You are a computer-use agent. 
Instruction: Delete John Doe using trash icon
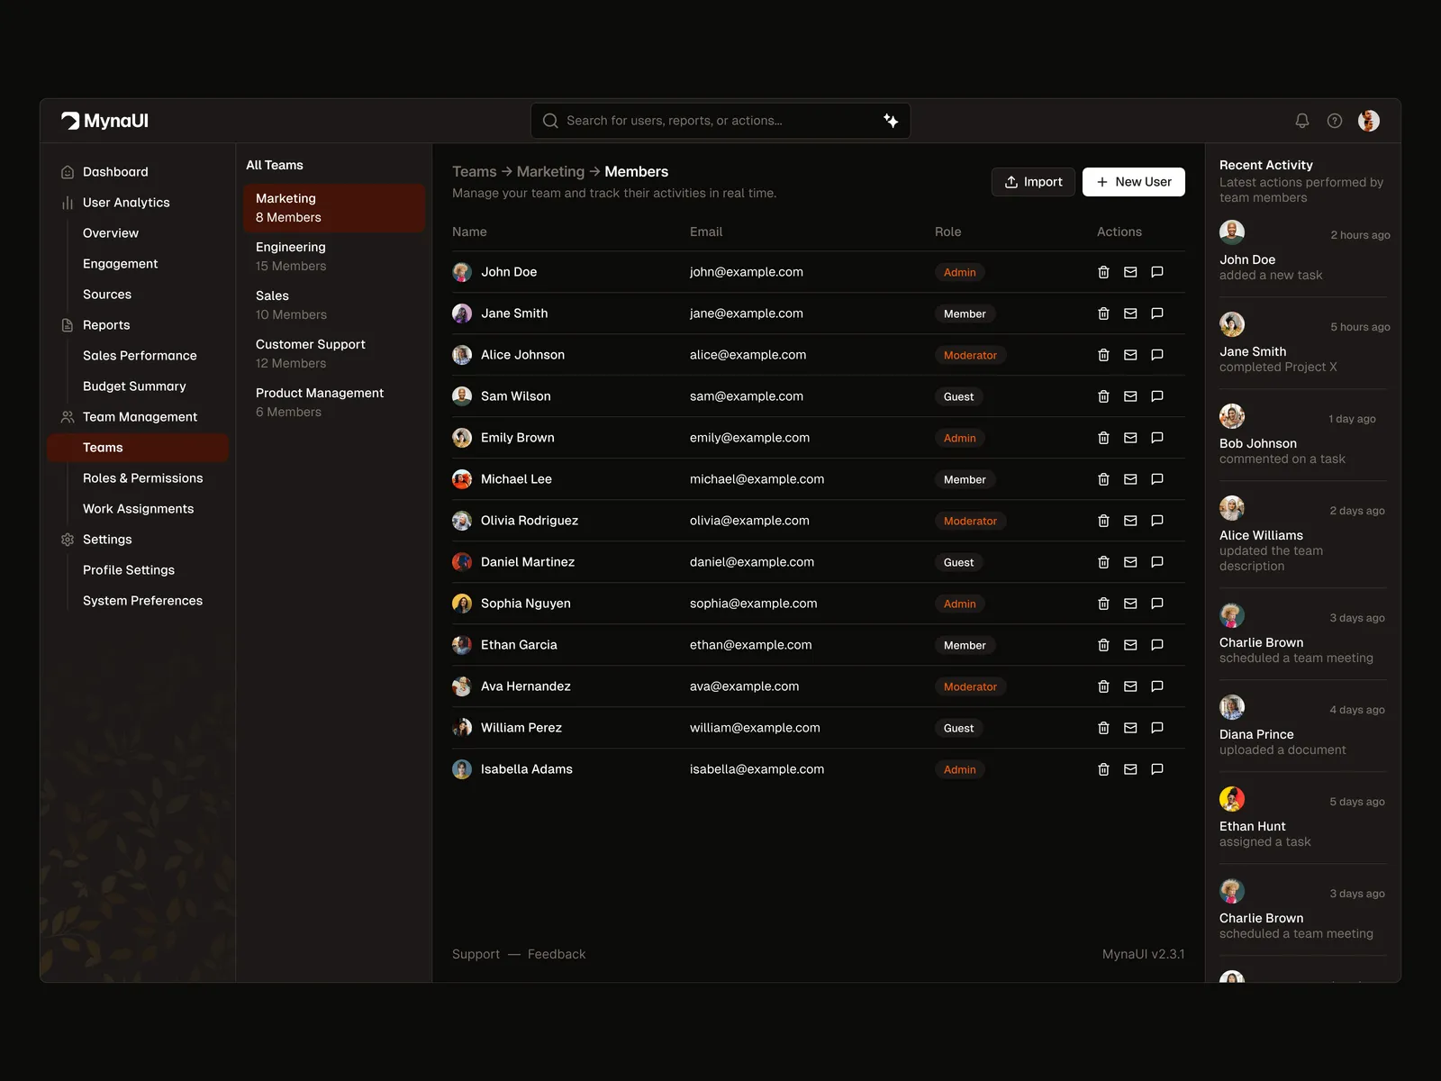point(1103,272)
